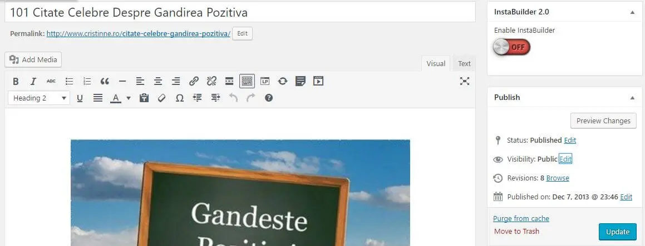Click into the post title field
645x246 pixels.
239,12
